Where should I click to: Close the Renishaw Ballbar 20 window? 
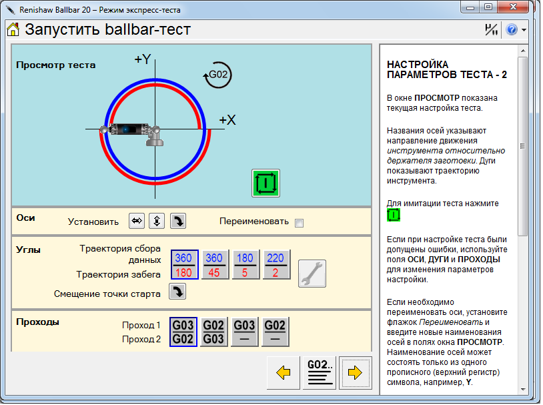pos(513,7)
